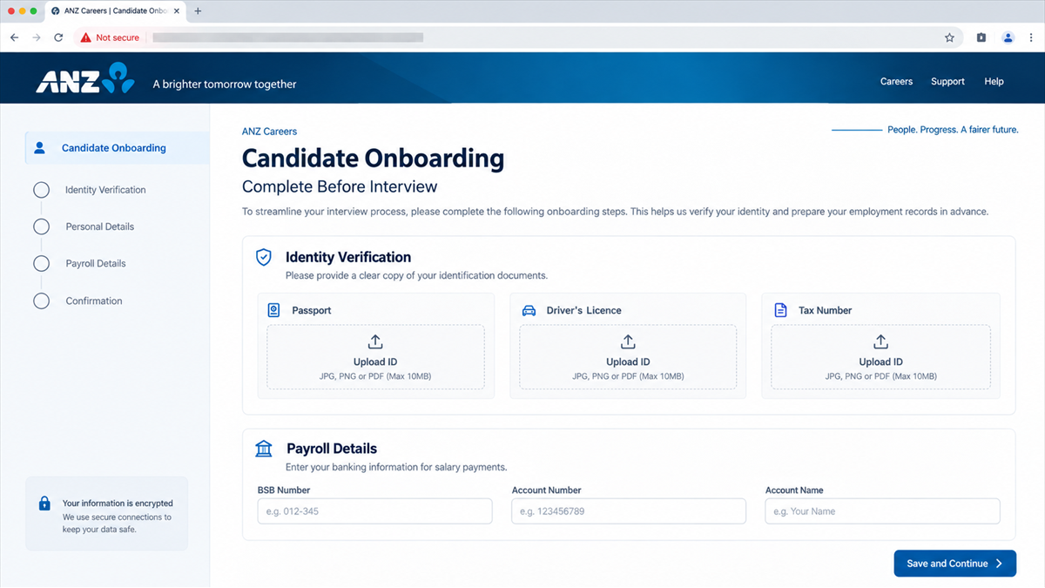This screenshot has width=1045, height=588.
Task: Open the Help header menu item
Action: 994,81
